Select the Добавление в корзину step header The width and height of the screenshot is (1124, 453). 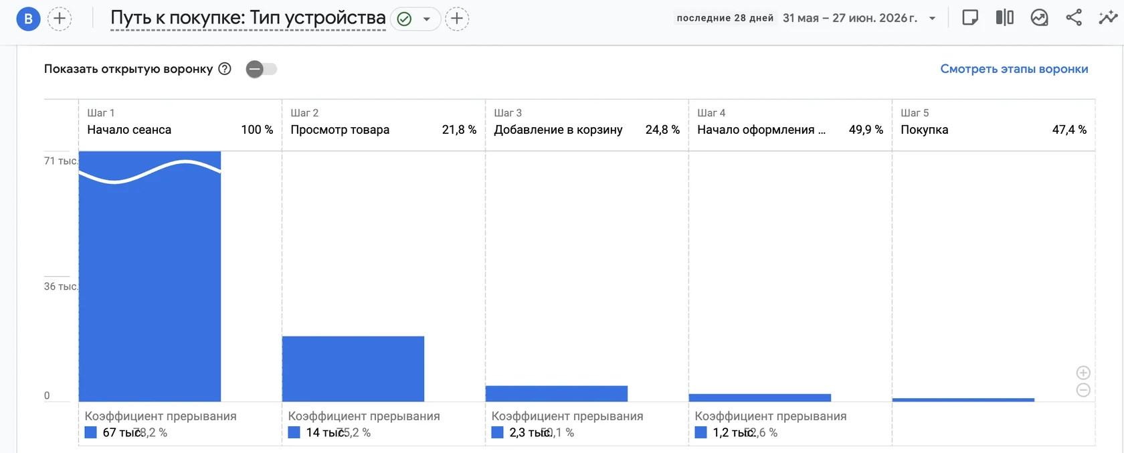tap(587, 124)
